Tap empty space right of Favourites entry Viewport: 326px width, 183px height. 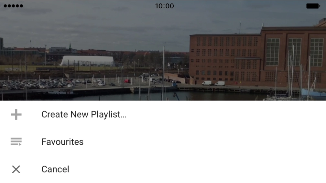[x=204, y=142]
